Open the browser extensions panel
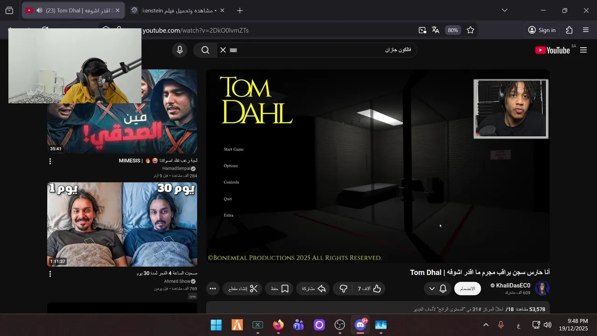597x336 pixels. coord(569,30)
